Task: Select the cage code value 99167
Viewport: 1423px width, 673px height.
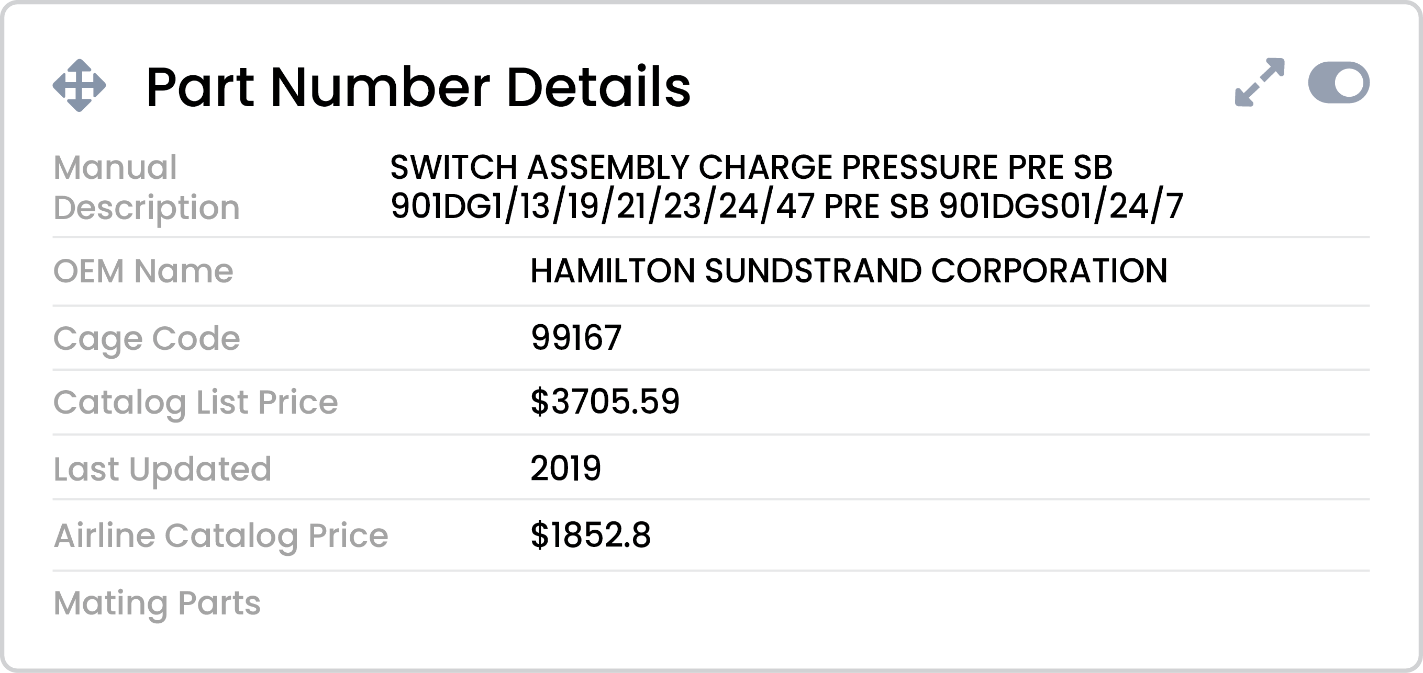Action: click(x=575, y=338)
